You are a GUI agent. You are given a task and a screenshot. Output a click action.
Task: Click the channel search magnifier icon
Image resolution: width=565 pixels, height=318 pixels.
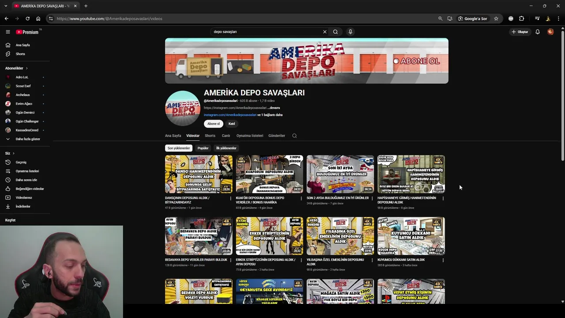pyautogui.click(x=294, y=136)
